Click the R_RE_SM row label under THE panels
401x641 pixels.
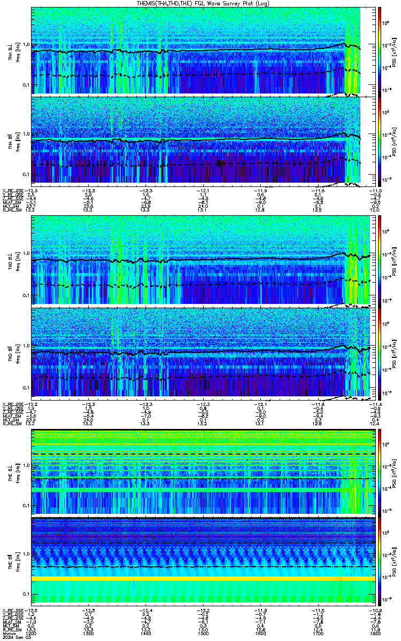[12, 629]
